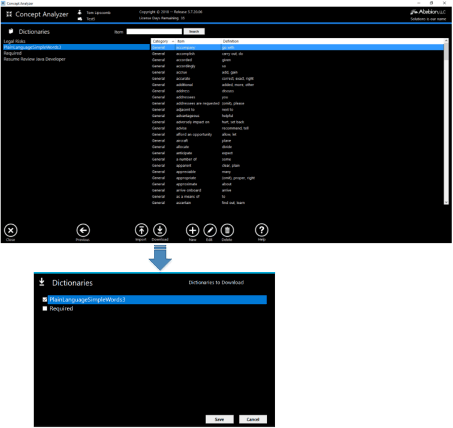453x428 pixels.
Task: Click Cancel in the download dialog
Action: coord(253,420)
